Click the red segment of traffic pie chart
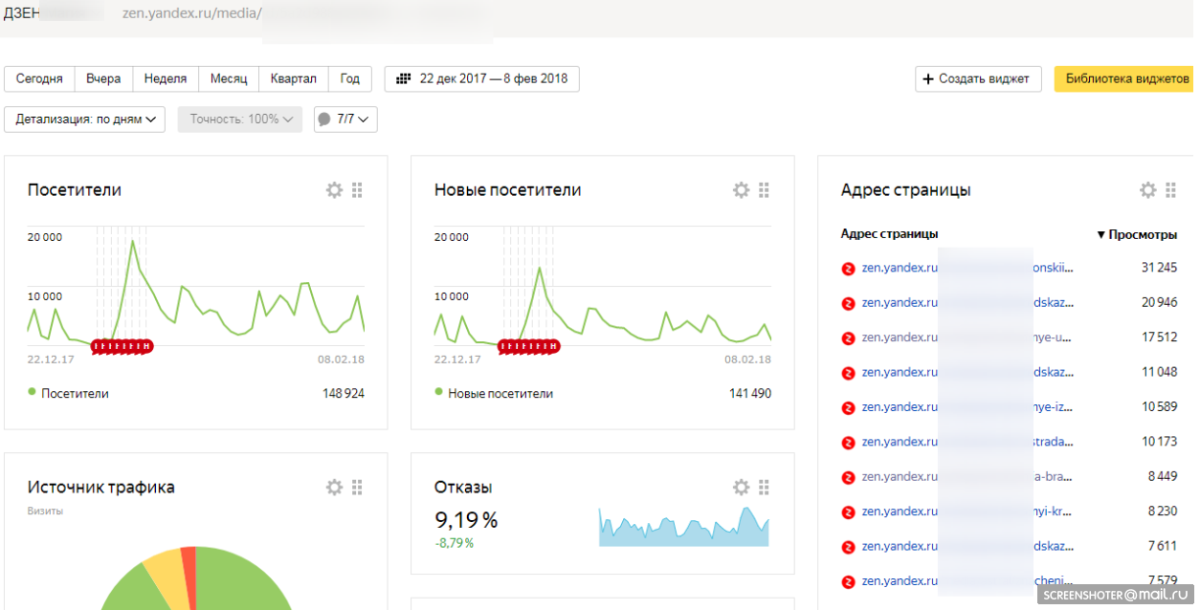 189,564
